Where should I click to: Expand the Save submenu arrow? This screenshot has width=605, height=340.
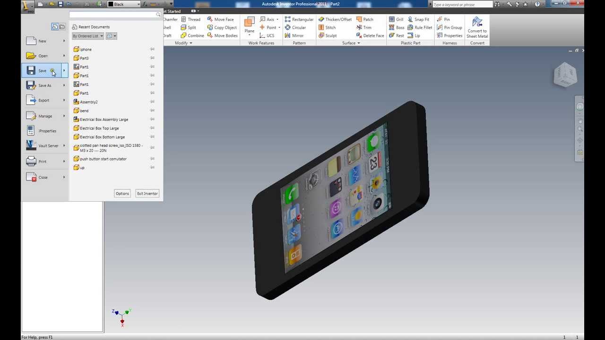(64, 70)
